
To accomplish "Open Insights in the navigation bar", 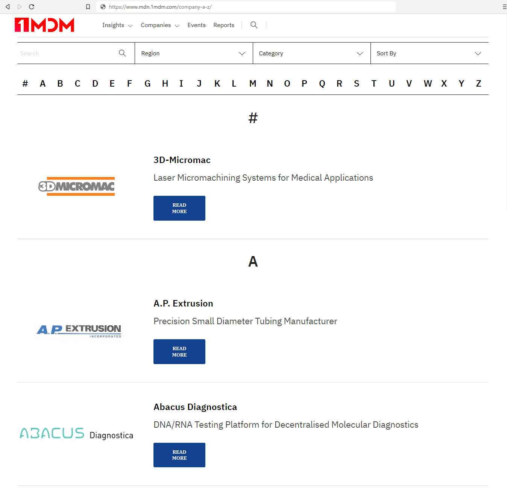I will coord(113,25).
